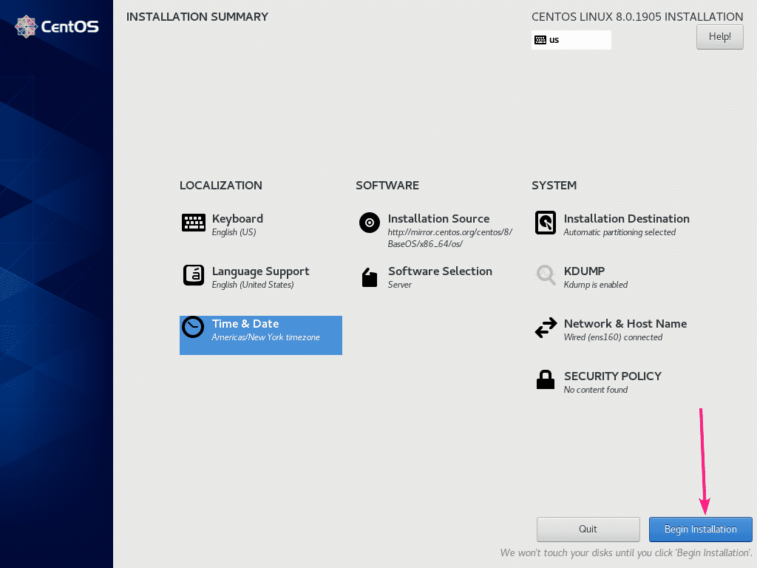Click the Installation Destination disk icon
757x568 pixels.
[546, 223]
